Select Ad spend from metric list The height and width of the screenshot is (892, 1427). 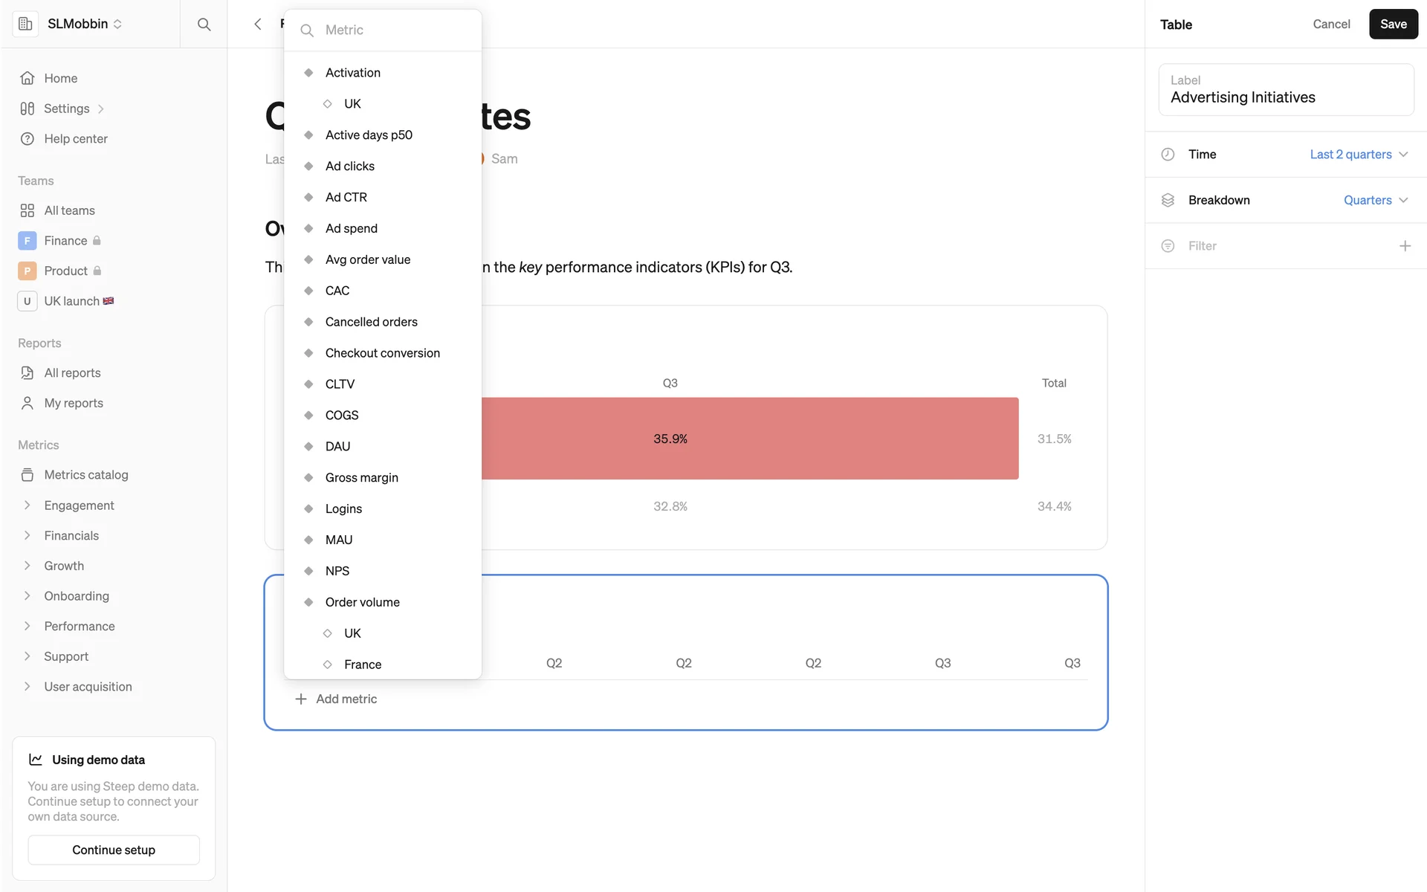click(351, 228)
